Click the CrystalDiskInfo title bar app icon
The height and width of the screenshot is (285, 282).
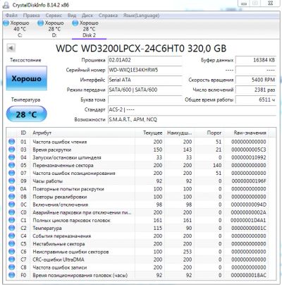point(6,5)
